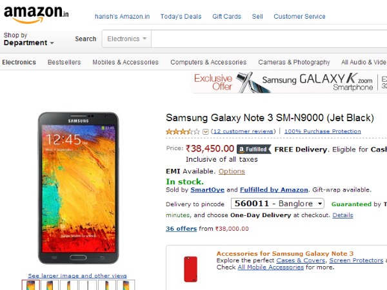This screenshot has height=290, width=387.
Task: Select the first product thumbnail below photo
Action: tap(31, 285)
